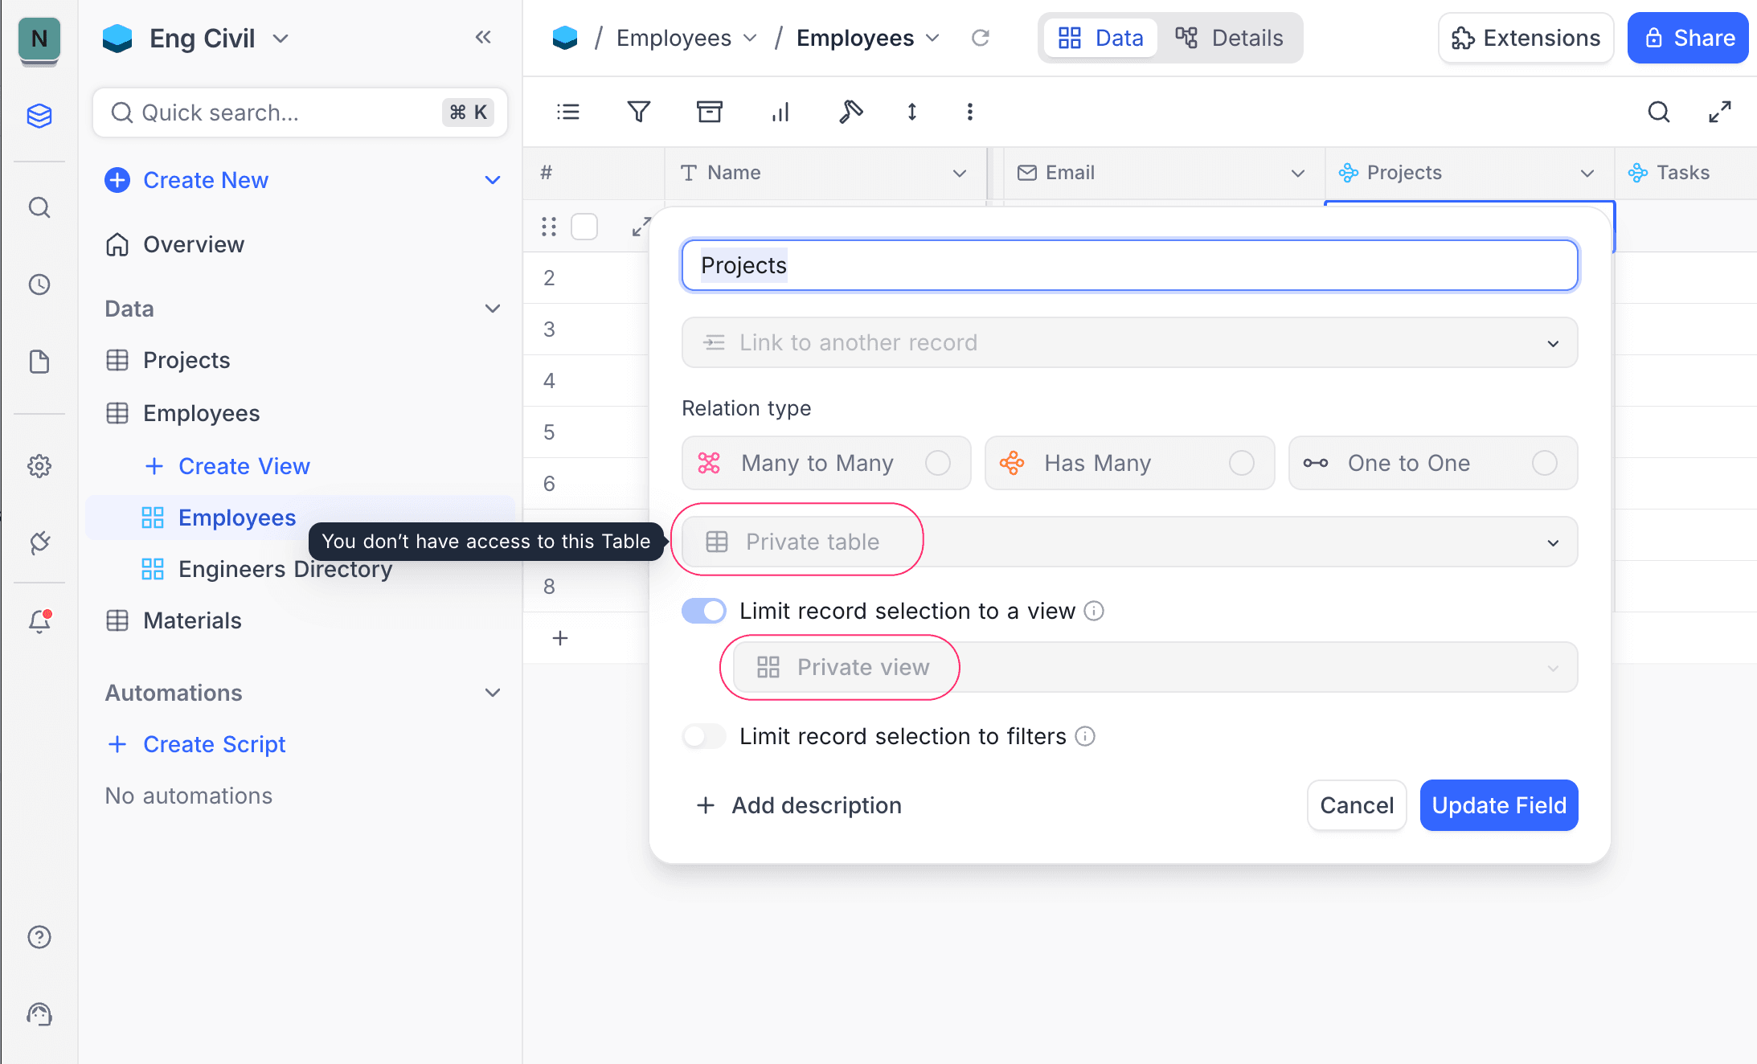Click the Projects field name input
This screenshot has width=1757, height=1064.
click(x=1129, y=265)
